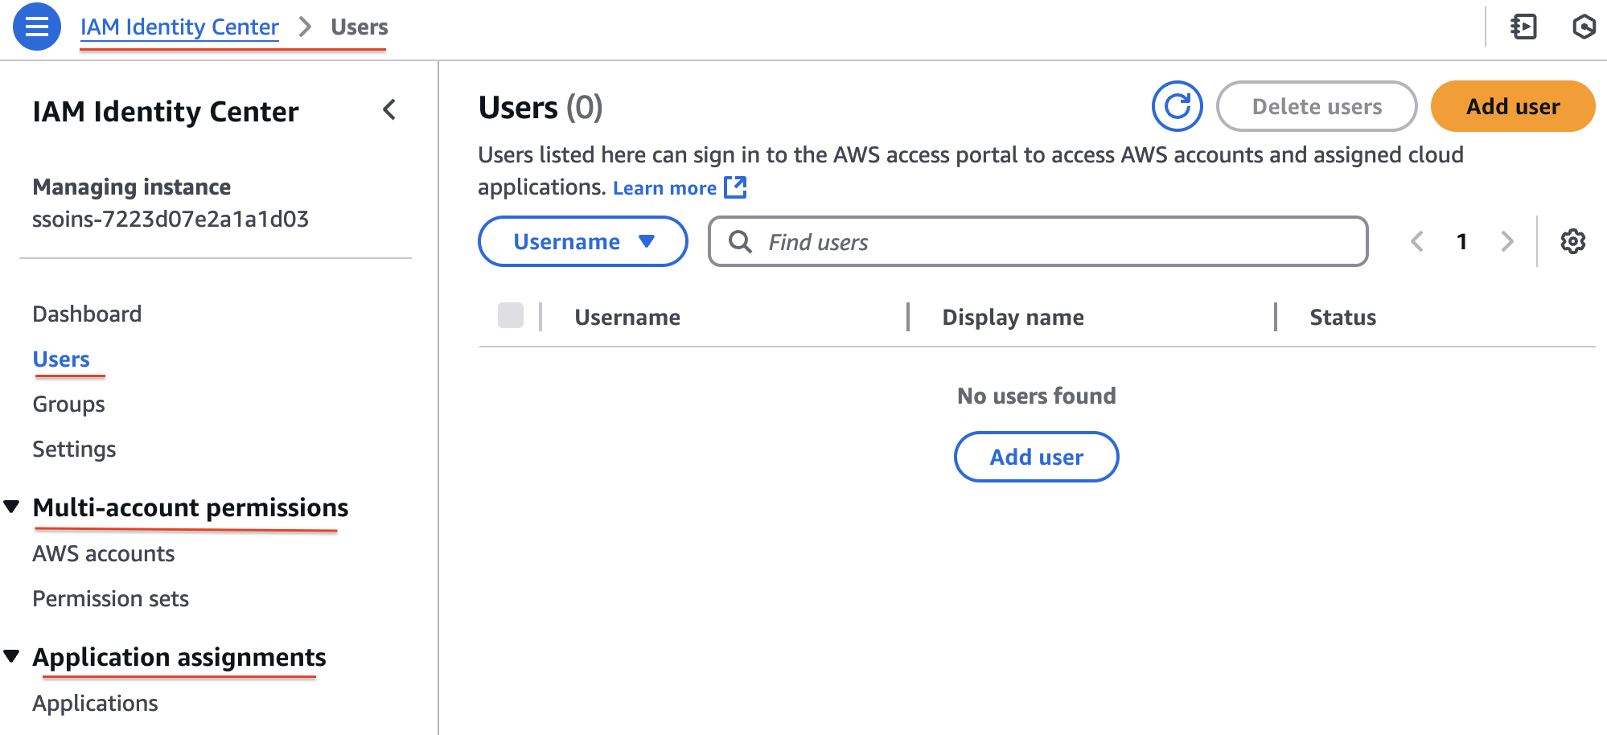Collapse the Application assignments section

coord(12,656)
